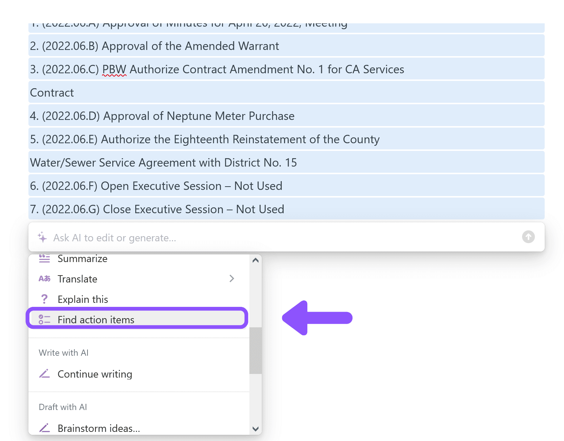This screenshot has height=441, width=564.
Task: Choose Continue writing
Action: (x=139, y=374)
